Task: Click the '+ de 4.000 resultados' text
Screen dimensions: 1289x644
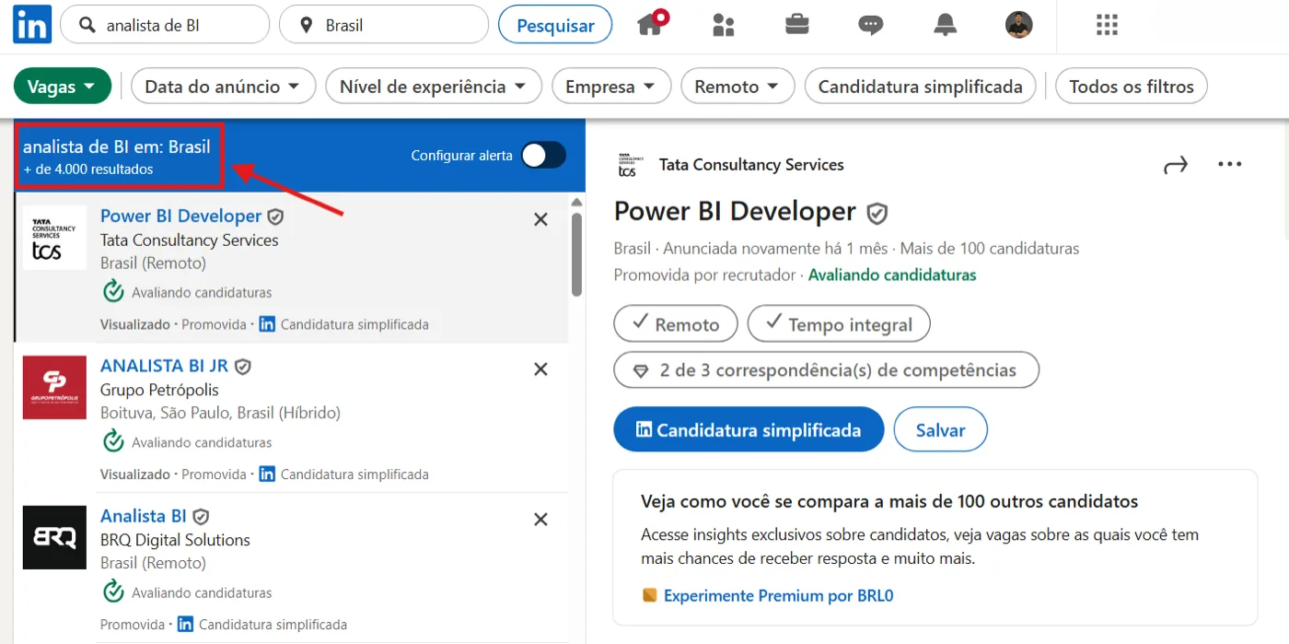Action: tap(88, 170)
